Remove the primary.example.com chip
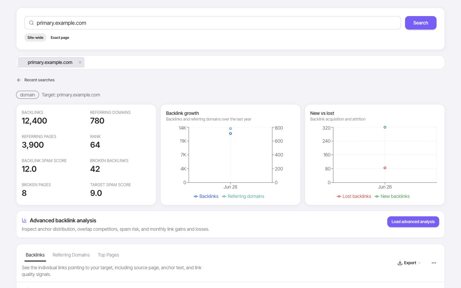Image resolution: width=461 pixels, height=288 pixels. [x=80, y=62]
